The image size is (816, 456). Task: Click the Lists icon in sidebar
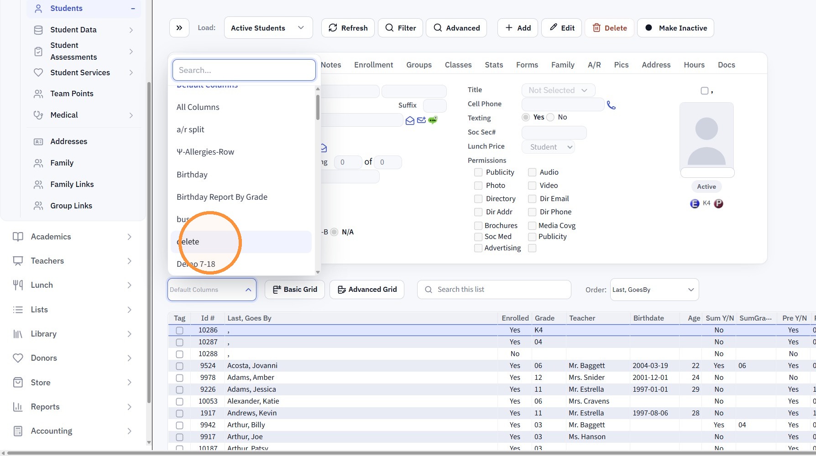click(x=18, y=310)
